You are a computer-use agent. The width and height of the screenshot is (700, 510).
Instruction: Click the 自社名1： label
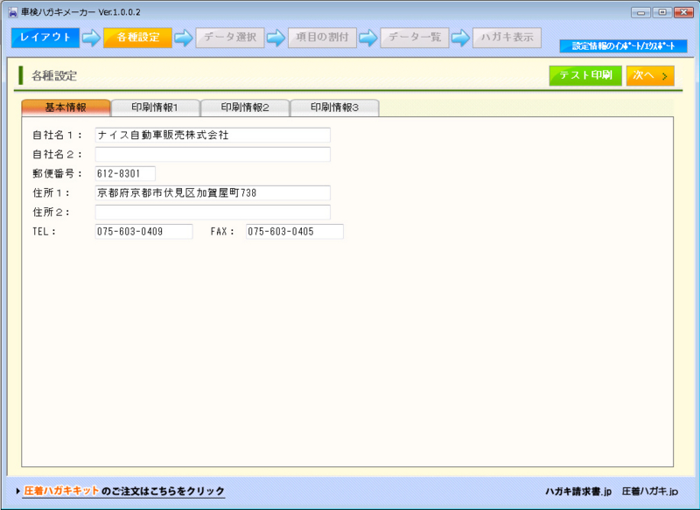coord(57,135)
